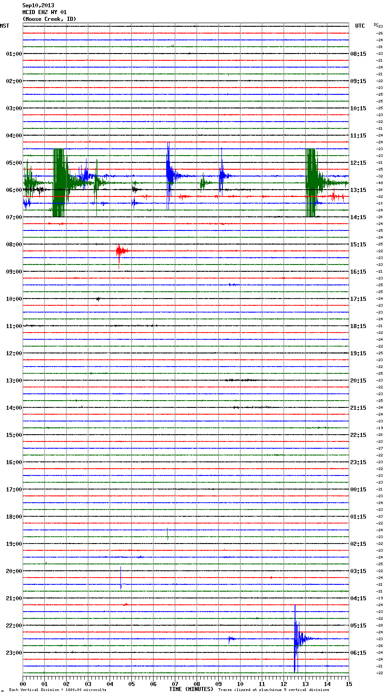Select the 19:00 MST time label
This screenshot has width=385, height=696.
[14, 544]
